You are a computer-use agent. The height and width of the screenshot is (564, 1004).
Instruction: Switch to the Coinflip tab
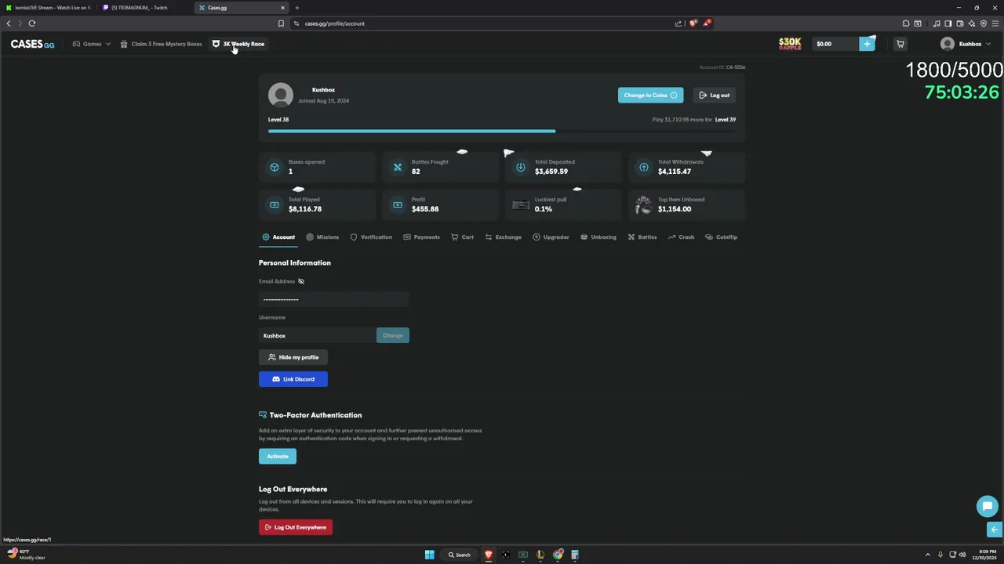click(x=721, y=237)
